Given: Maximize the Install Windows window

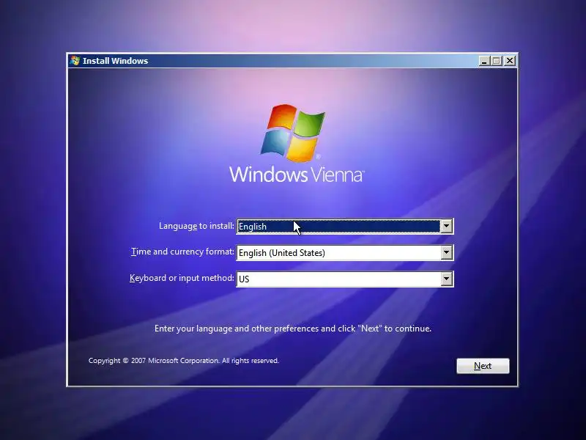Looking at the screenshot, I should point(497,61).
